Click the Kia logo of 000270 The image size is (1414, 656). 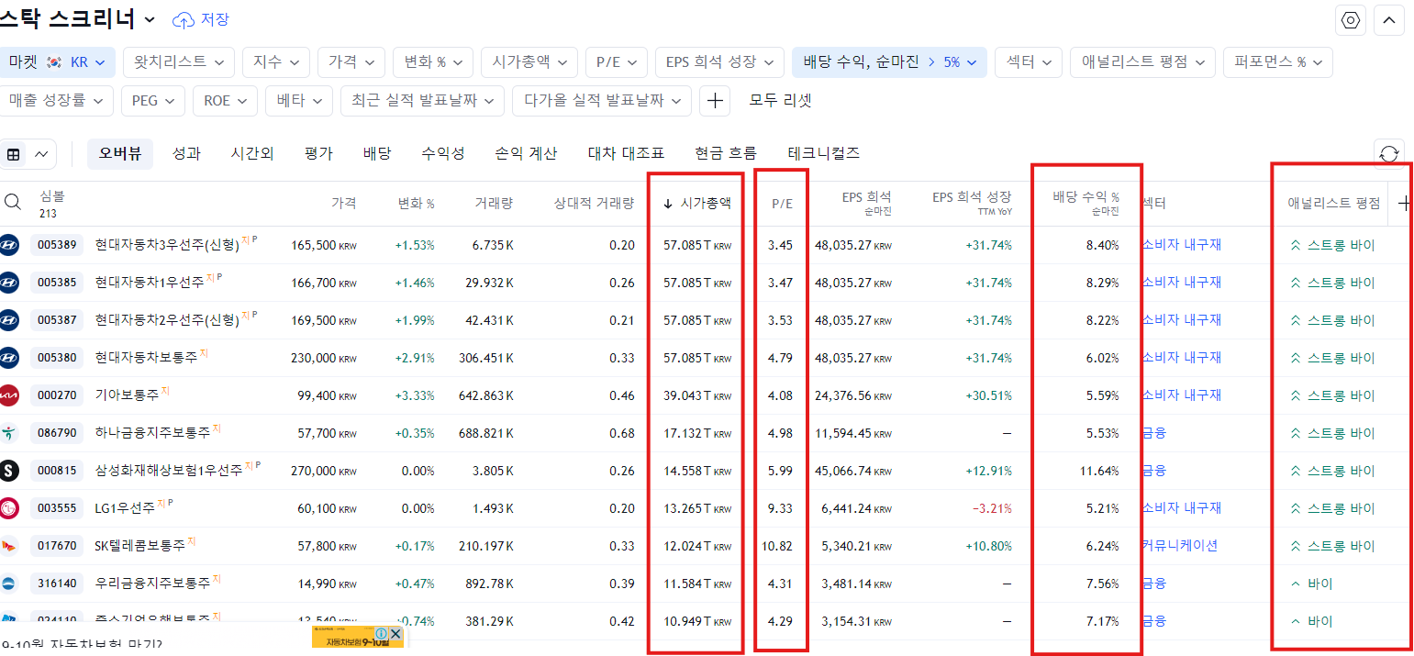tap(9, 395)
